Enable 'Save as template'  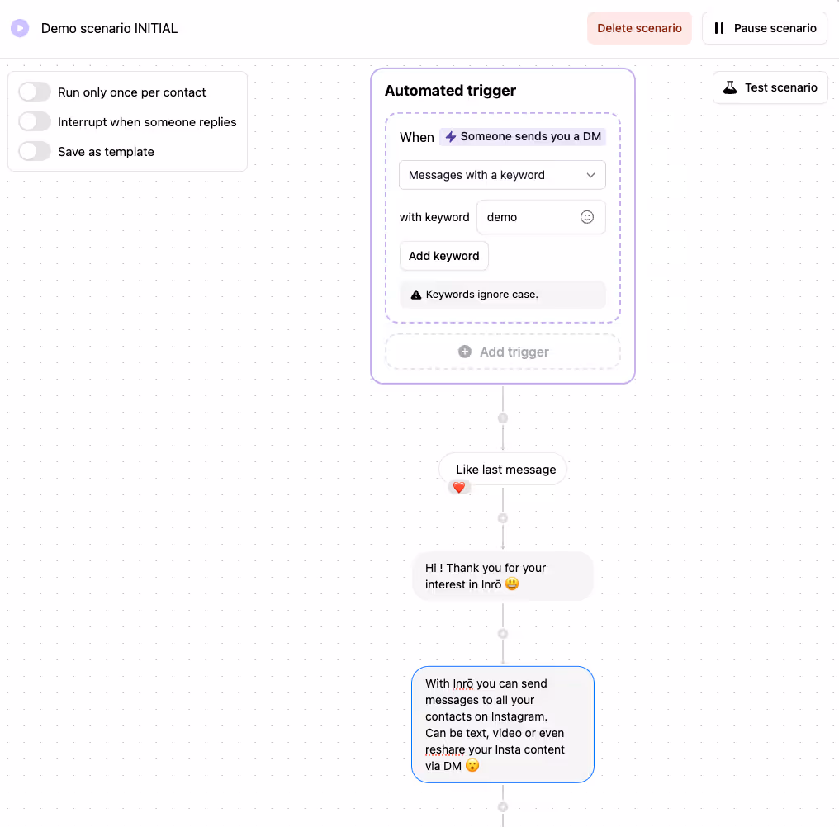(34, 151)
